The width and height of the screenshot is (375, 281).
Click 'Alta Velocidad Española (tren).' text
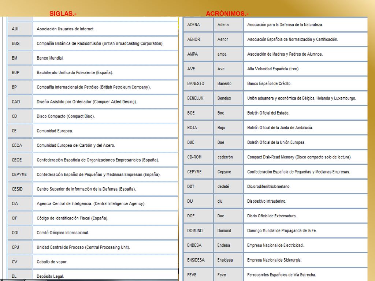tap(273, 69)
